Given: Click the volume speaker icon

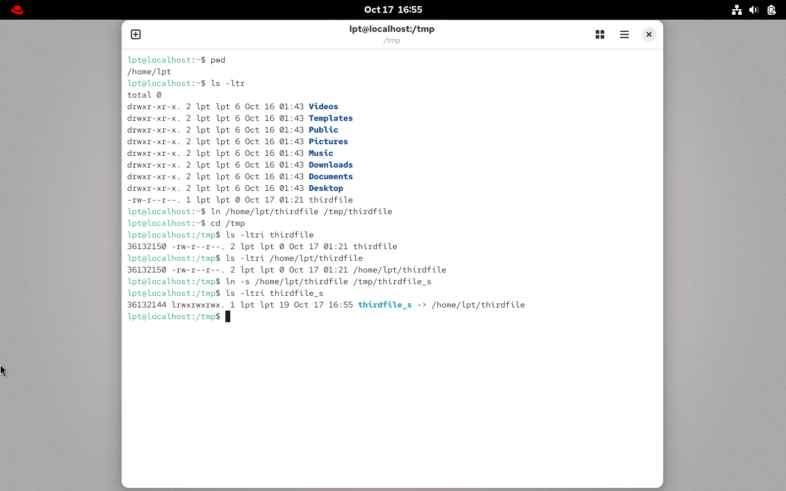Looking at the screenshot, I should pyautogui.click(x=754, y=10).
